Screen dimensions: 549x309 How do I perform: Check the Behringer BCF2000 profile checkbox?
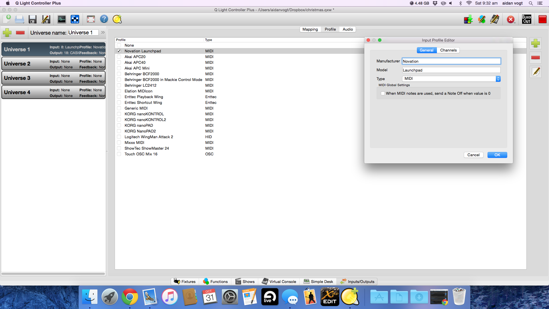pyautogui.click(x=119, y=74)
